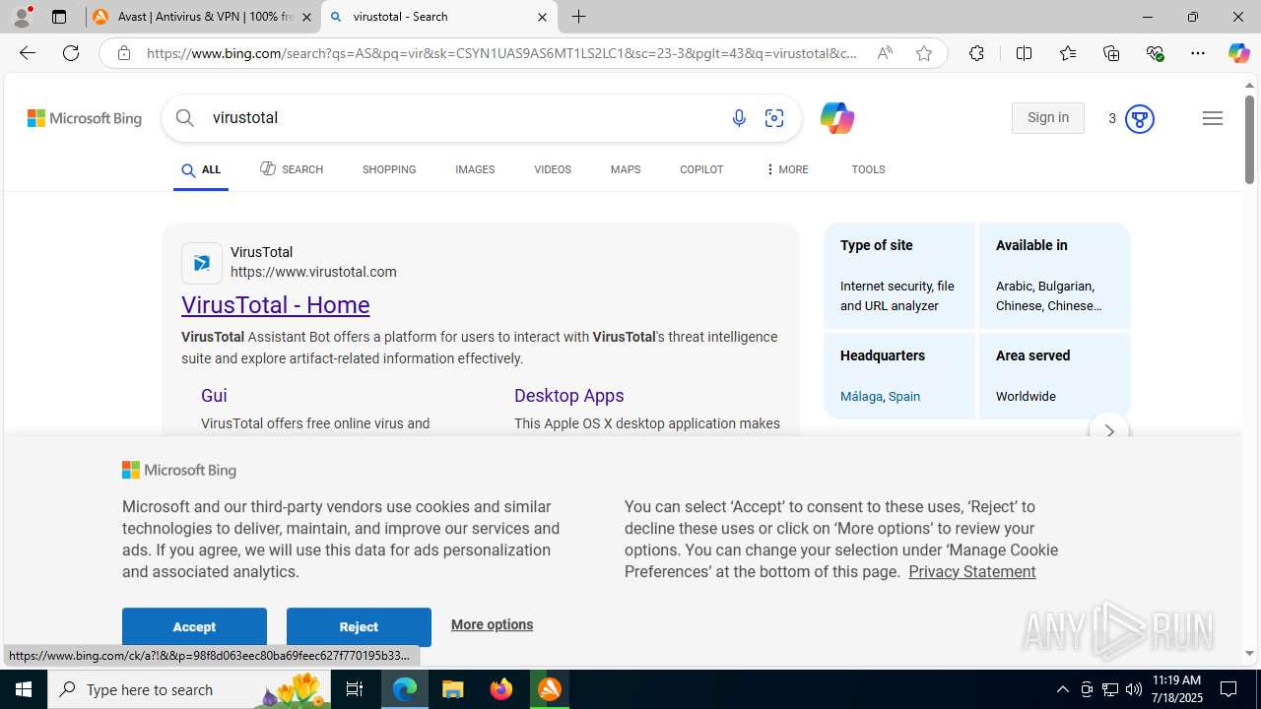Click the Bing search magnifier icon
Viewport: 1261px width, 709px height.
coord(185,118)
